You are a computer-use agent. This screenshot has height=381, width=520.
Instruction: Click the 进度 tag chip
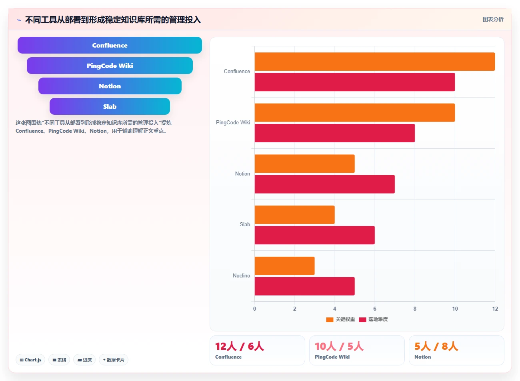(84, 360)
